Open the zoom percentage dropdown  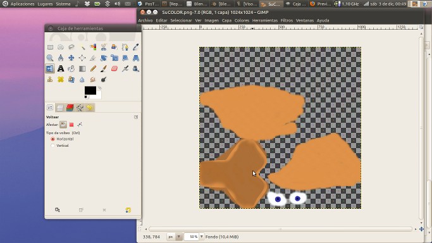pos(201,237)
